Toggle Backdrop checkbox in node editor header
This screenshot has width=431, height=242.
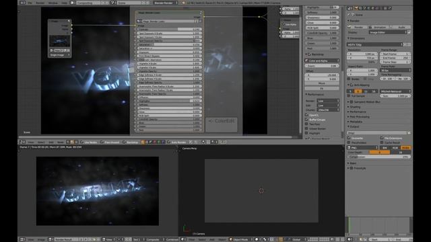[x=124, y=142]
